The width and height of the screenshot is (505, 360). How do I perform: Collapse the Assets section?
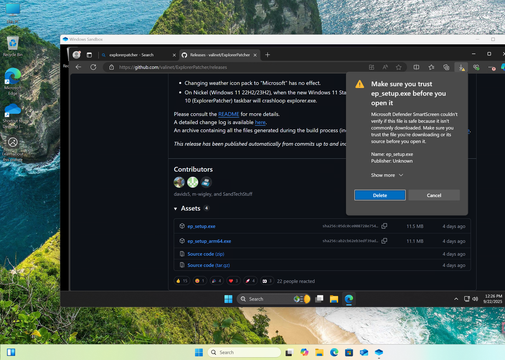176,208
